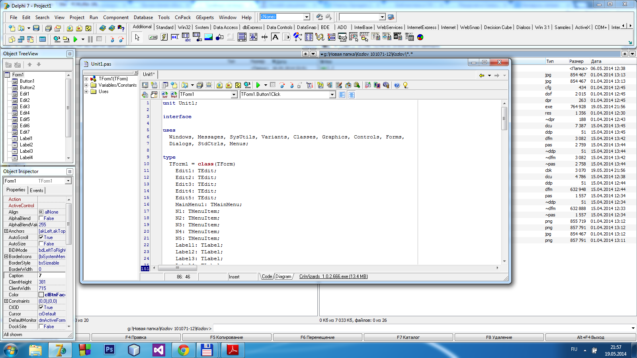Expand the Constraints property in Object Inspector

coord(6,301)
